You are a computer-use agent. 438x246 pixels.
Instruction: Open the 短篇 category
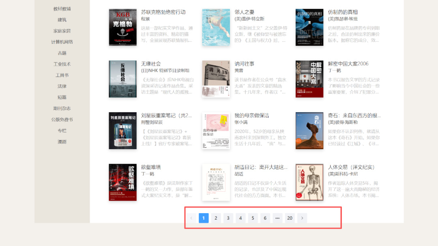tap(62, 97)
